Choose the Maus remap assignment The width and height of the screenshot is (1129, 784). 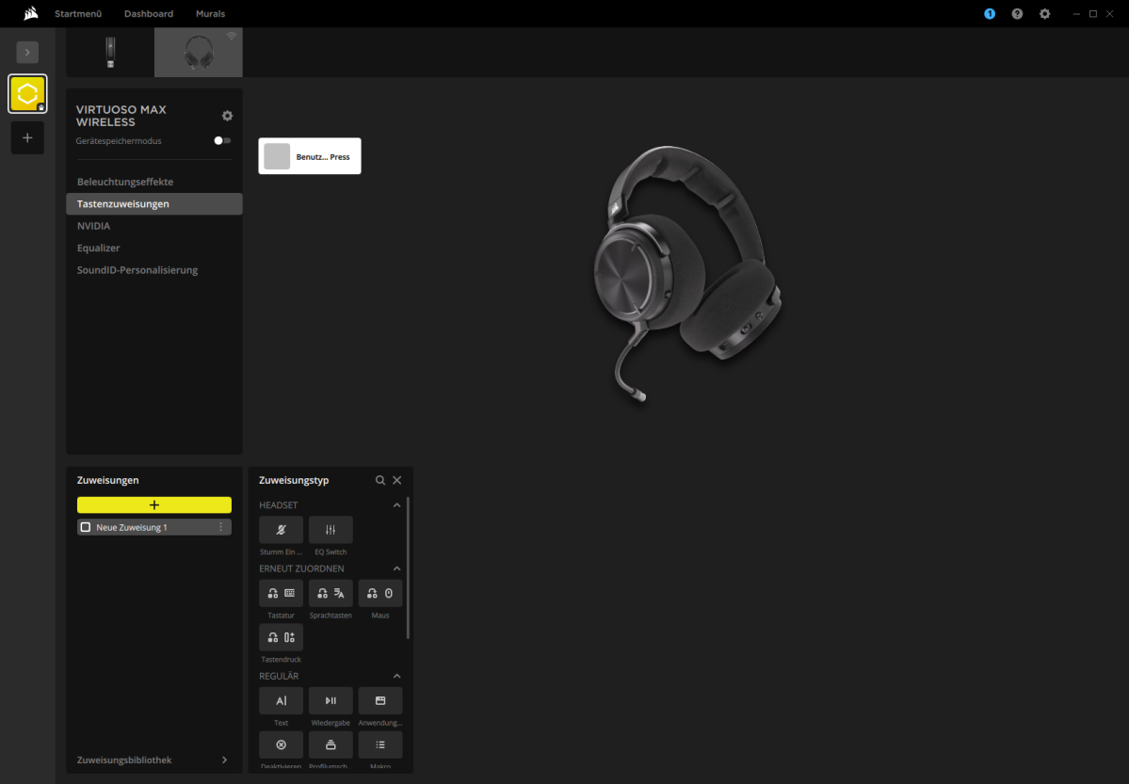click(x=380, y=593)
